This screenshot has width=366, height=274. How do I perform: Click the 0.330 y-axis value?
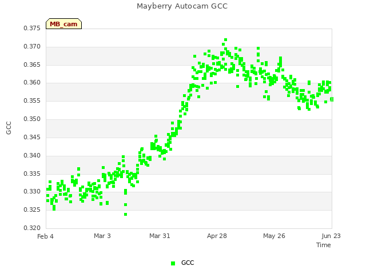click(x=32, y=192)
